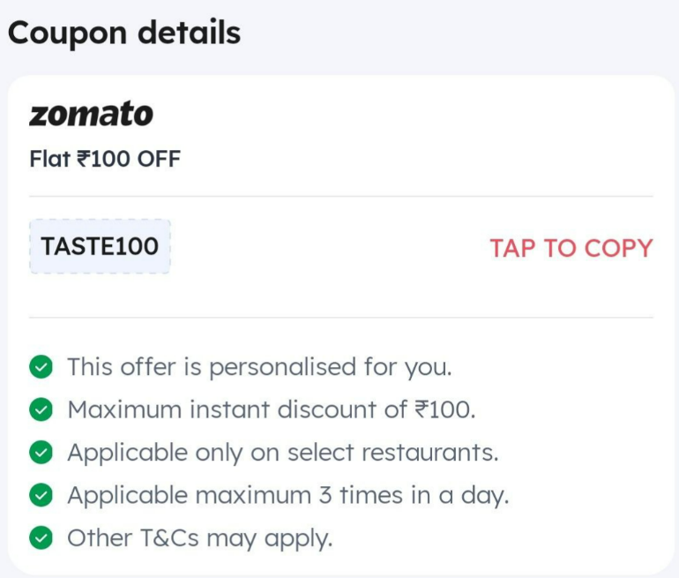Click the check icon next to Maximum instant discount

41,409
